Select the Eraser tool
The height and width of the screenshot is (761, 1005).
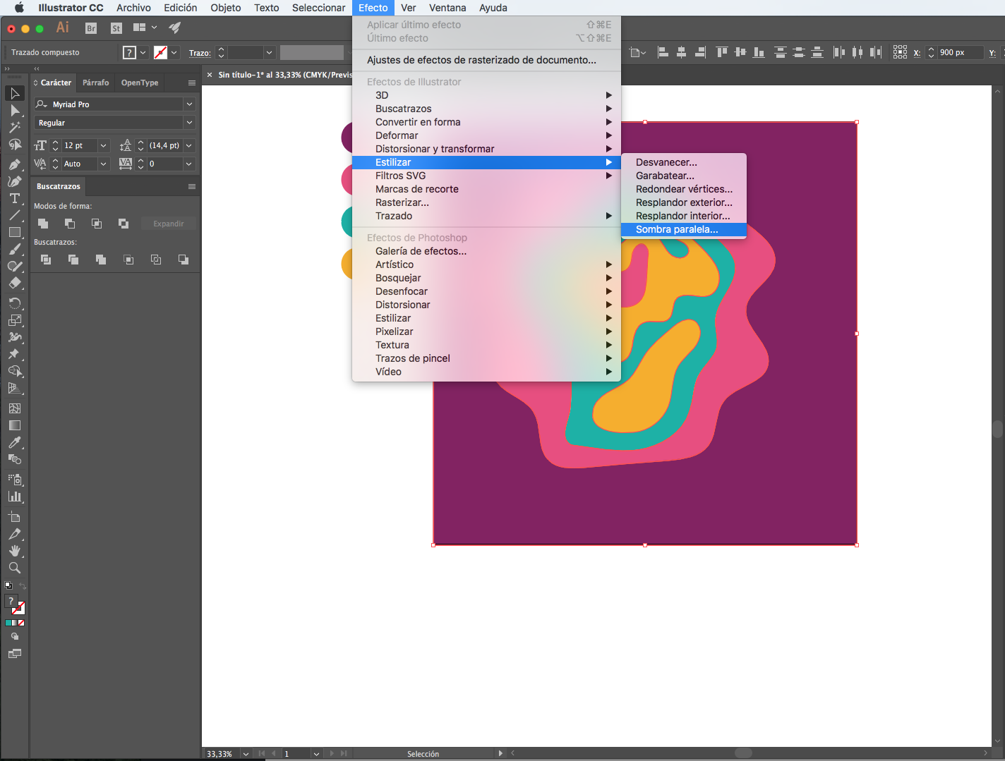[14, 283]
